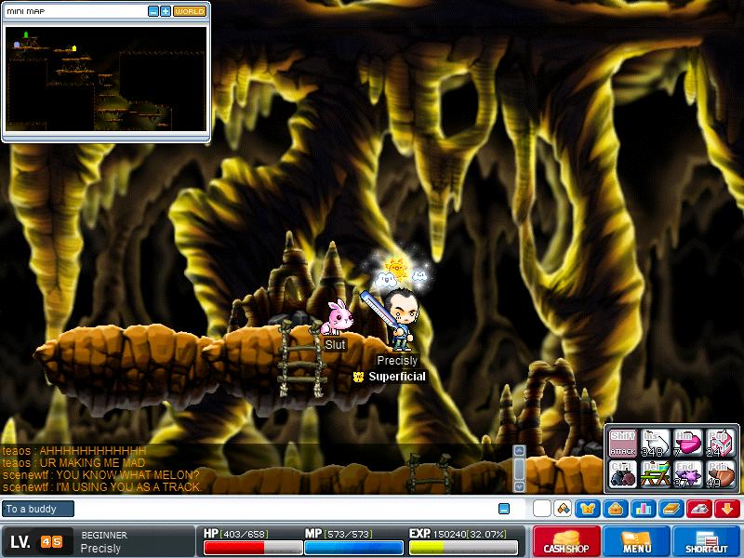The image size is (744, 558).
Task: Click the blue MP bar
Action: click(353, 548)
